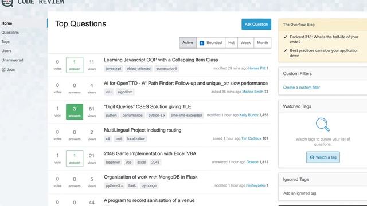Click 'modified 29 mins ago' text
The height and width of the screenshot is (206, 367).
[x=231, y=68]
